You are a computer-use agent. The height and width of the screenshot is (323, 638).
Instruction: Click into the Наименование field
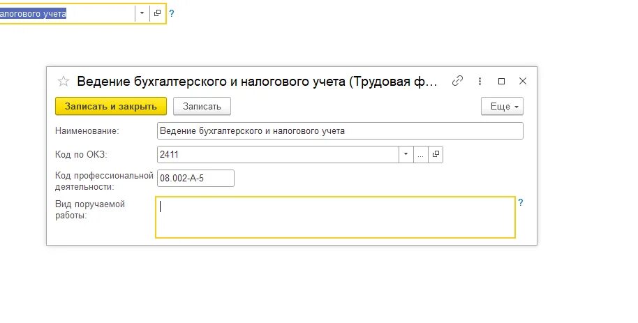[340, 131]
